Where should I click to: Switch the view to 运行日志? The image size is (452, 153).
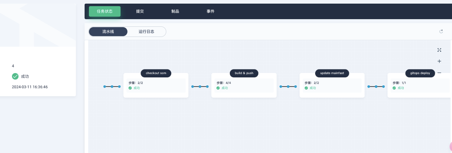(146, 32)
